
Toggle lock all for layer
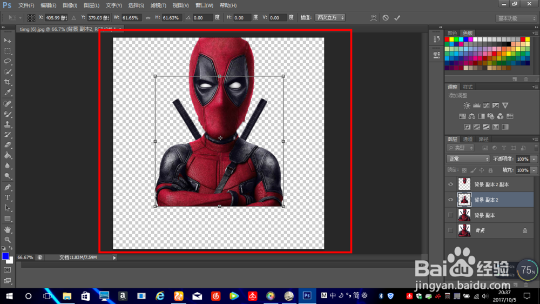(490, 170)
